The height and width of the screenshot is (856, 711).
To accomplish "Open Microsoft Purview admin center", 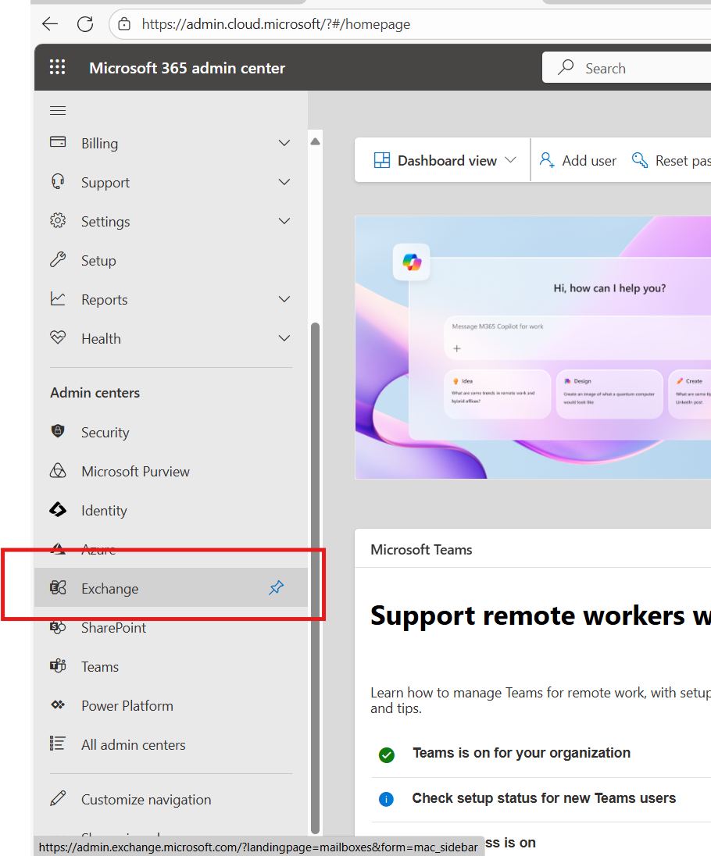I will tap(135, 472).
